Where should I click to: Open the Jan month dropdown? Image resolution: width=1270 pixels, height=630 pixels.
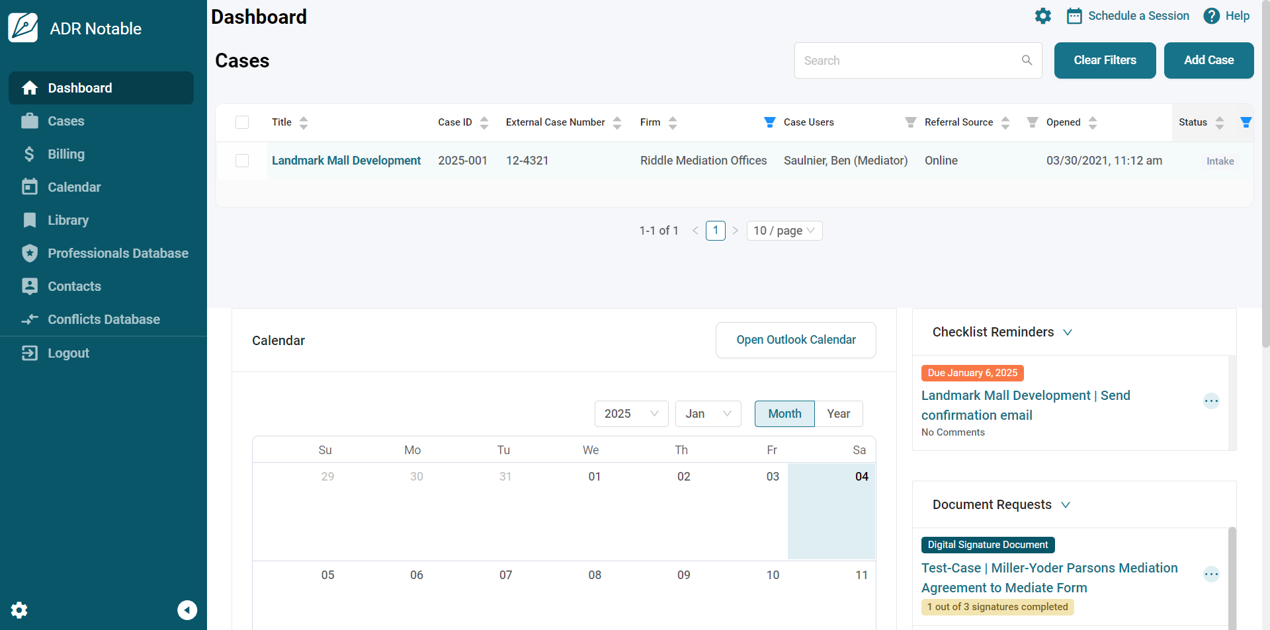708,414
